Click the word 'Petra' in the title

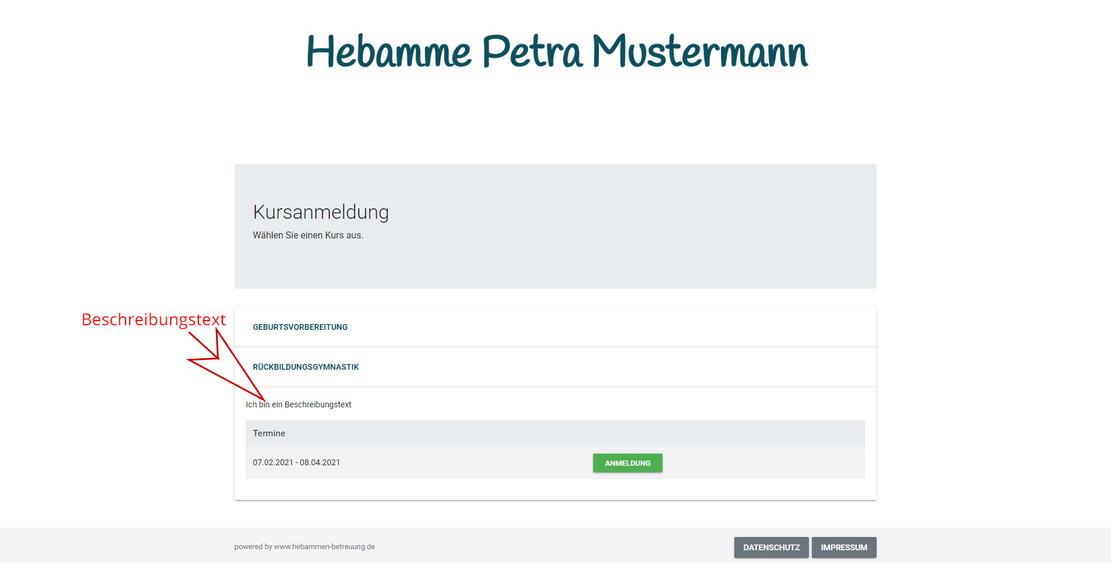(532, 52)
